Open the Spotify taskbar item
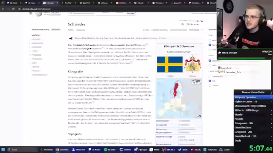This screenshot has height=153, width=273. [110, 150]
